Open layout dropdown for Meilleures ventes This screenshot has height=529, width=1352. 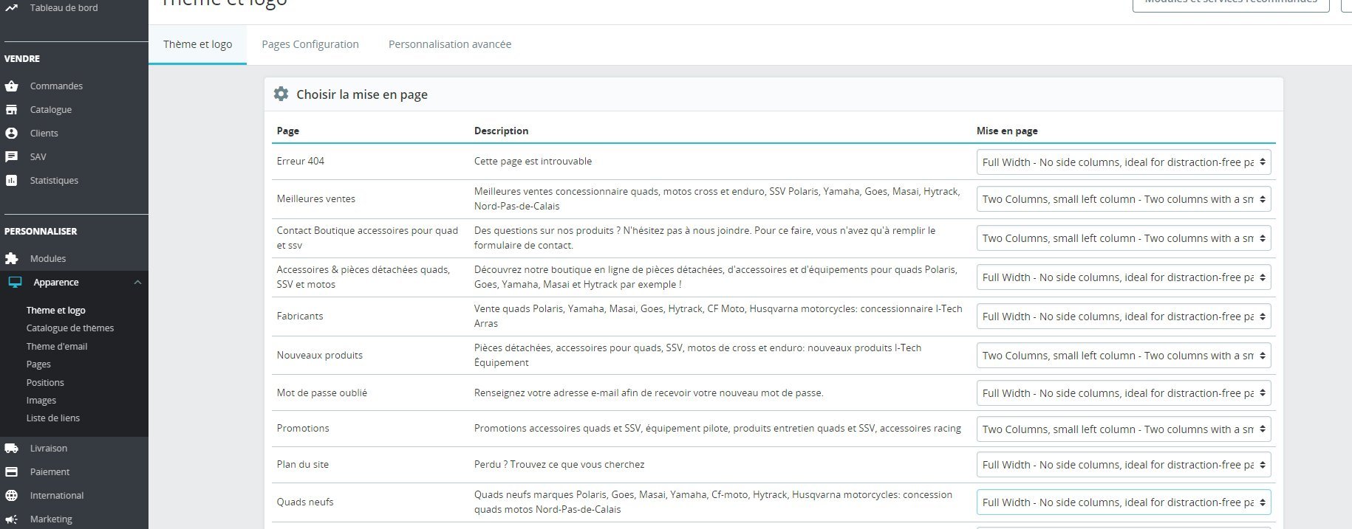point(1124,199)
